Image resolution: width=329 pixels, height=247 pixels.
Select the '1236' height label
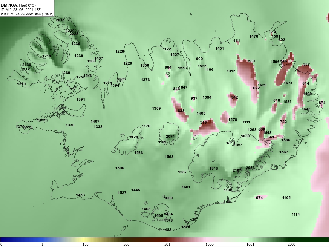coord(76,44)
